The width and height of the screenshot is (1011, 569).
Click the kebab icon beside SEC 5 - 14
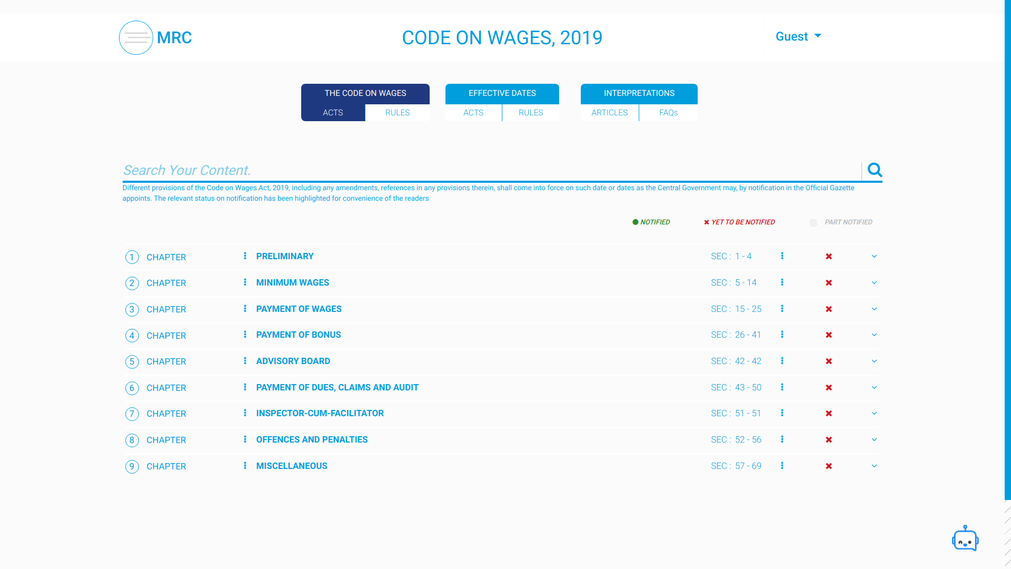pyautogui.click(x=782, y=282)
